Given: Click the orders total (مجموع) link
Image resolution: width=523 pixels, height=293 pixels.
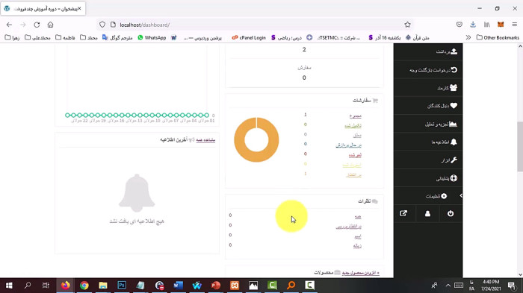Looking at the screenshot, I should point(356,116).
